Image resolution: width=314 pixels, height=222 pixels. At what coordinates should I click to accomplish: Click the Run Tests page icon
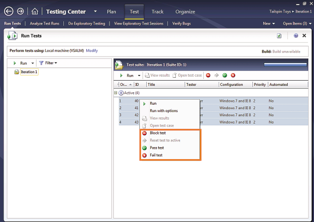[13, 35]
